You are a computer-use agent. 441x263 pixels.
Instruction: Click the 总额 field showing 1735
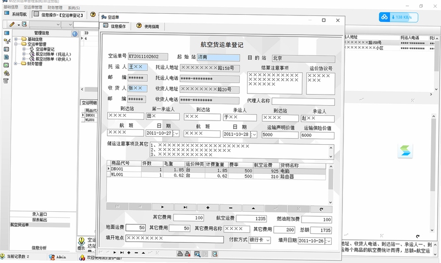point(322,230)
